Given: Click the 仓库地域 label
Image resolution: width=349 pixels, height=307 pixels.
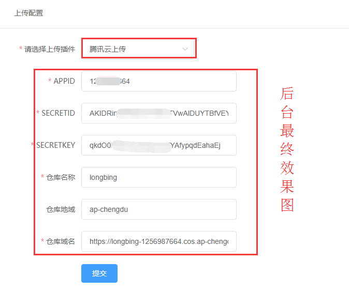Looking at the screenshot, I should (61, 209).
